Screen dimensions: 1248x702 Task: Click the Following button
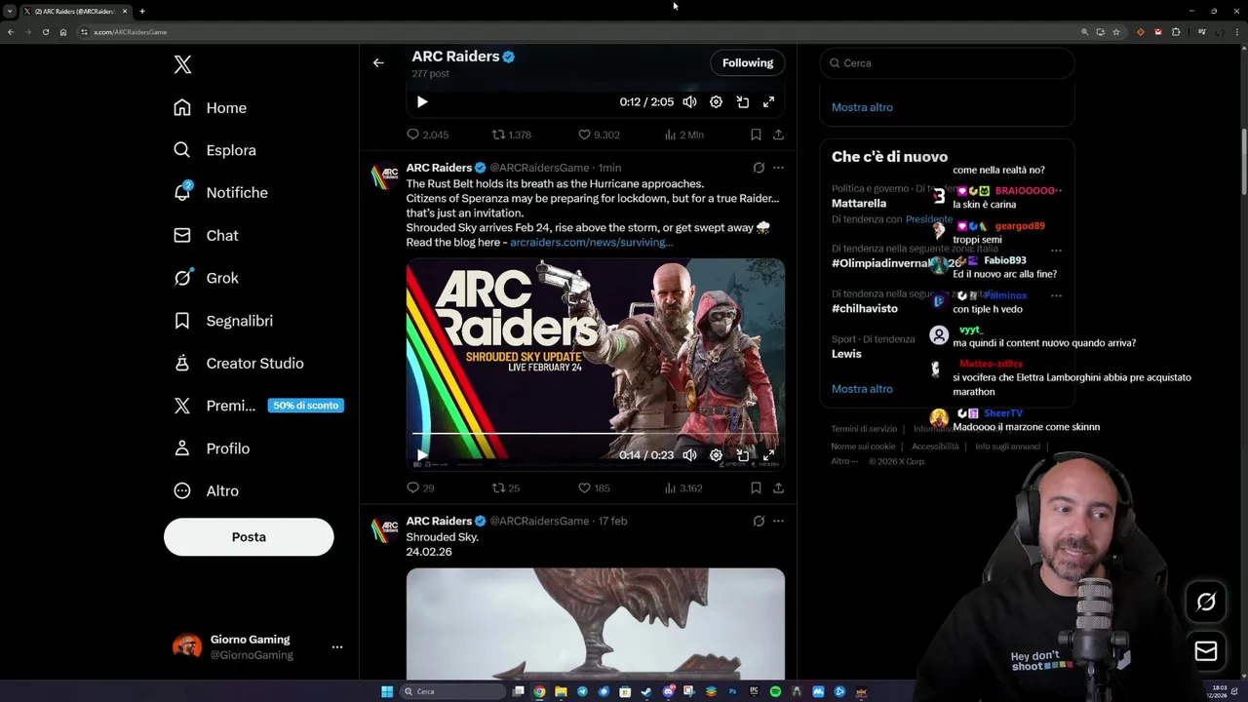click(748, 63)
